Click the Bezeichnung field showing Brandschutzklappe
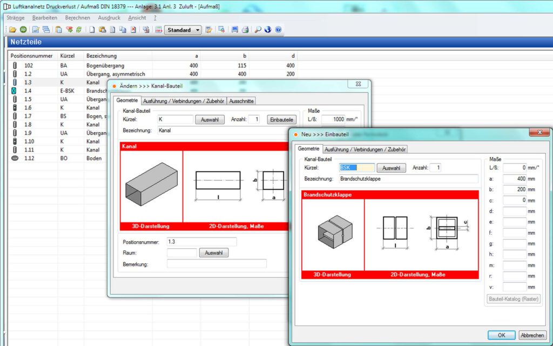 (x=408, y=179)
